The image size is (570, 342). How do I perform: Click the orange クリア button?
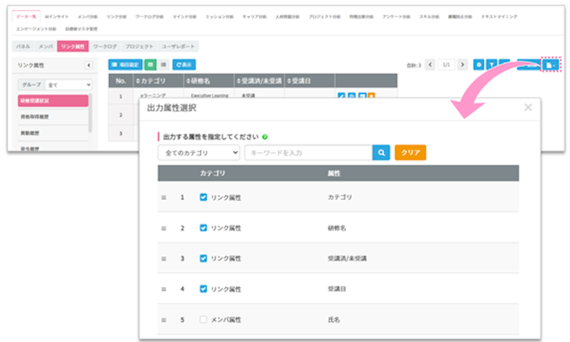[x=410, y=152]
